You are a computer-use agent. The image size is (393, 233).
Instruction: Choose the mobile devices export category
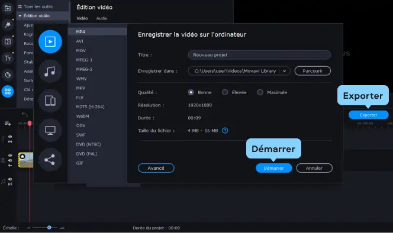[50, 101]
